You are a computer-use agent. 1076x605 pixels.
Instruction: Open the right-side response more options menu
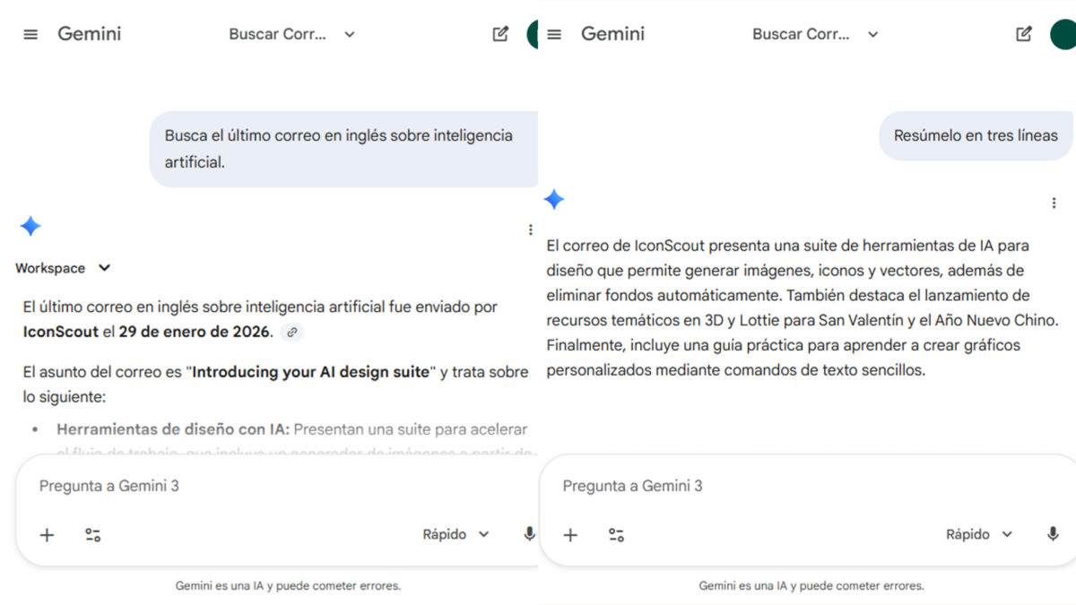pos(1054,202)
